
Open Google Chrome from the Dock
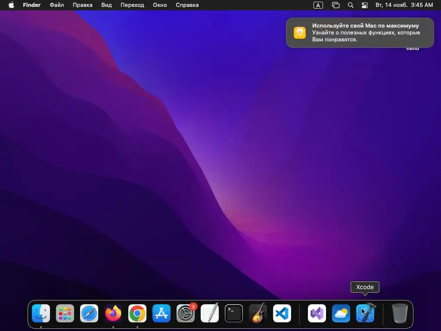coord(137,313)
